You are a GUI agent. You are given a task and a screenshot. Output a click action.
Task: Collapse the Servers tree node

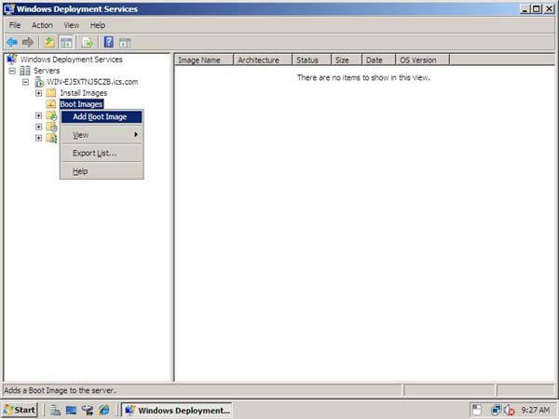[12, 71]
